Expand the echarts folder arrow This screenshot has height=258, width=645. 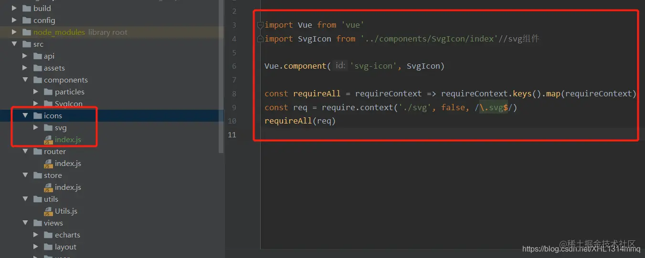(x=36, y=235)
